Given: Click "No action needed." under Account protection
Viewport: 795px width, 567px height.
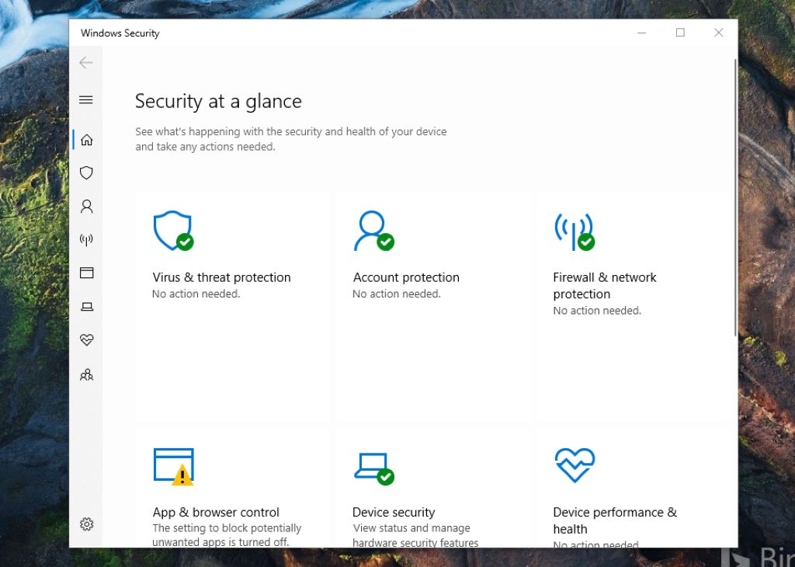Looking at the screenshot, I should coord(397,294).
